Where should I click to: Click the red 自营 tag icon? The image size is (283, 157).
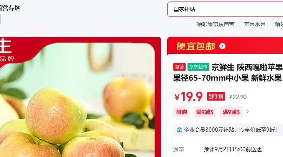pos(179,67)
